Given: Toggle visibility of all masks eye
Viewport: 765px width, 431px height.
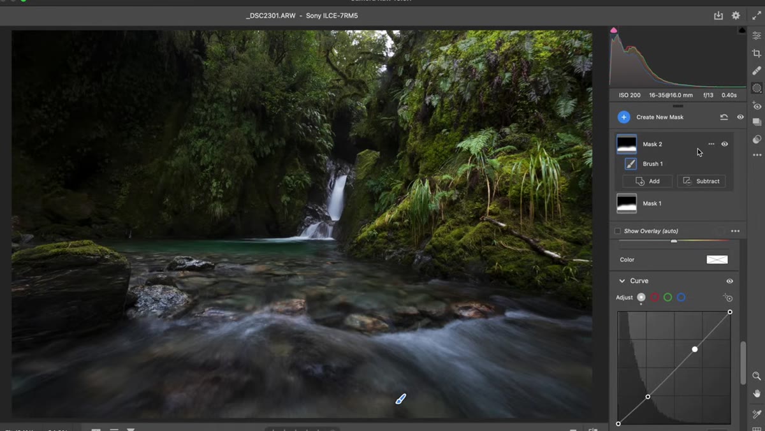Looking at the screenshot, I should point(740,117).
